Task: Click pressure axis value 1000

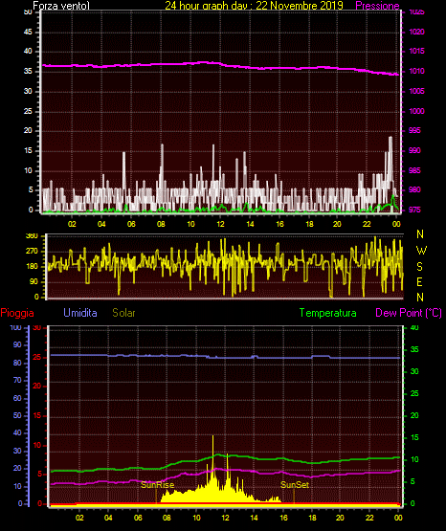Action: [416, 111]
